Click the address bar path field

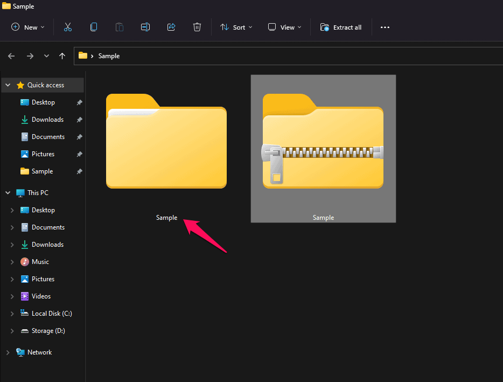pos(291,56)
